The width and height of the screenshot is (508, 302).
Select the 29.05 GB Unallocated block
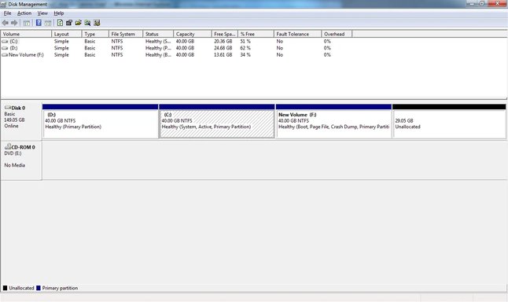[449, 121]
